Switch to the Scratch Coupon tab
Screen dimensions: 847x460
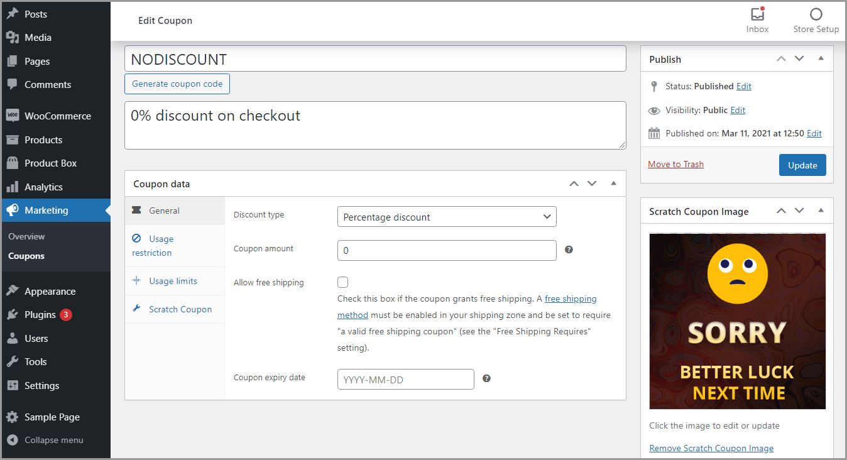coord(180,309)
